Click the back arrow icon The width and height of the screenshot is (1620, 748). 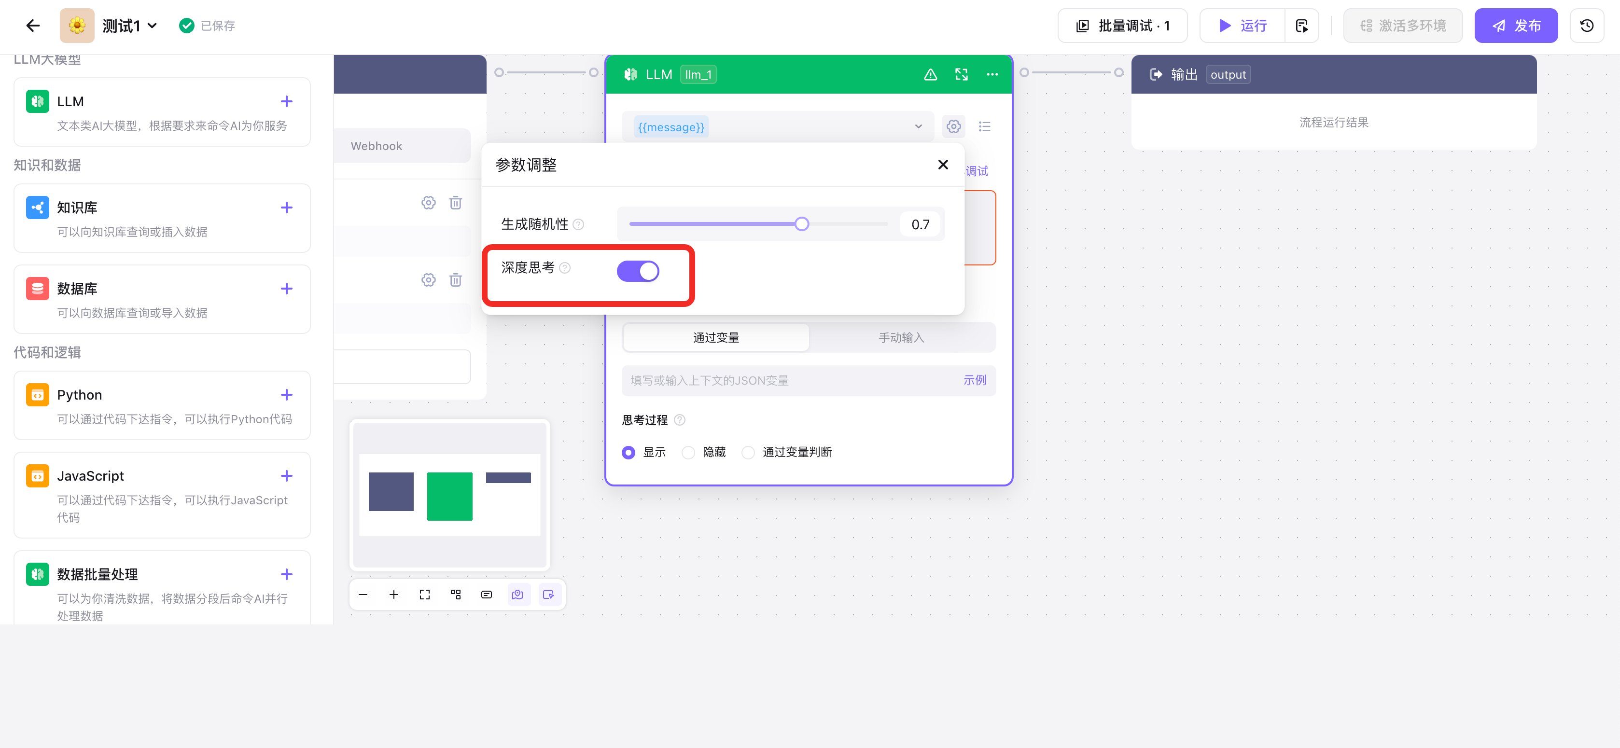click(33, 26)
